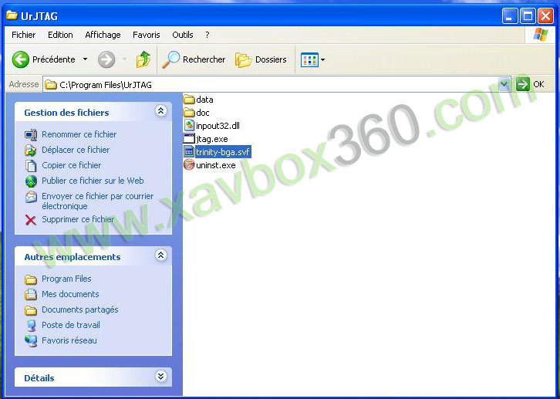Click the Rechercher magnifier button
This screenshot has width=560, height=399.
point(194,59)
